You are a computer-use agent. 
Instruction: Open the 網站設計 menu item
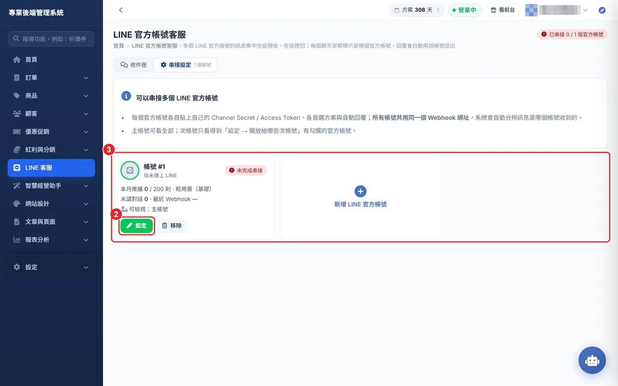point(51,204)
